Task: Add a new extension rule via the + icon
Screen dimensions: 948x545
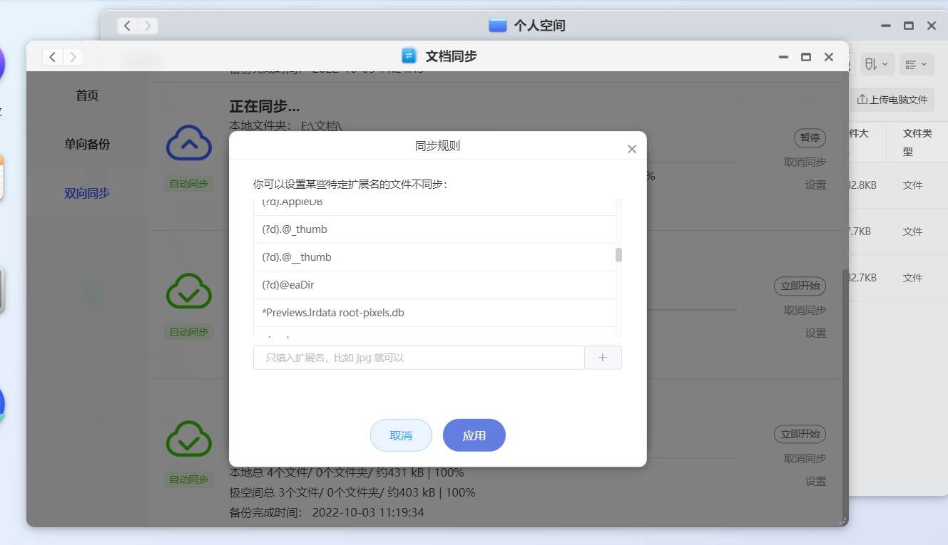Action: (603, 357)
